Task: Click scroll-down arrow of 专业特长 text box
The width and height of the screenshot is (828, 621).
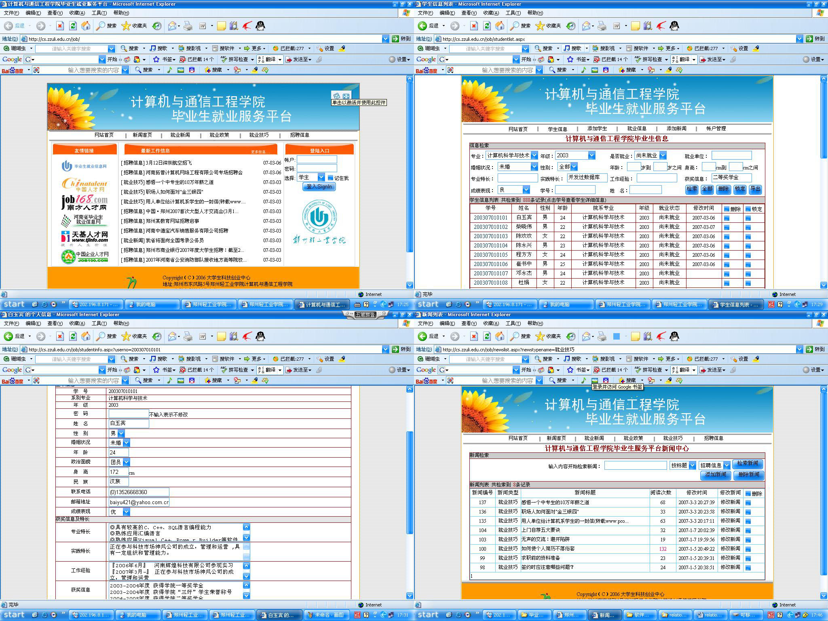Action: [x=246, y=538]
